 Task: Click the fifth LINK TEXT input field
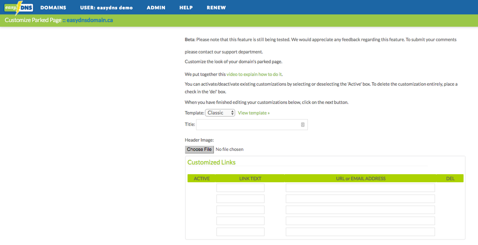point(241,232)
